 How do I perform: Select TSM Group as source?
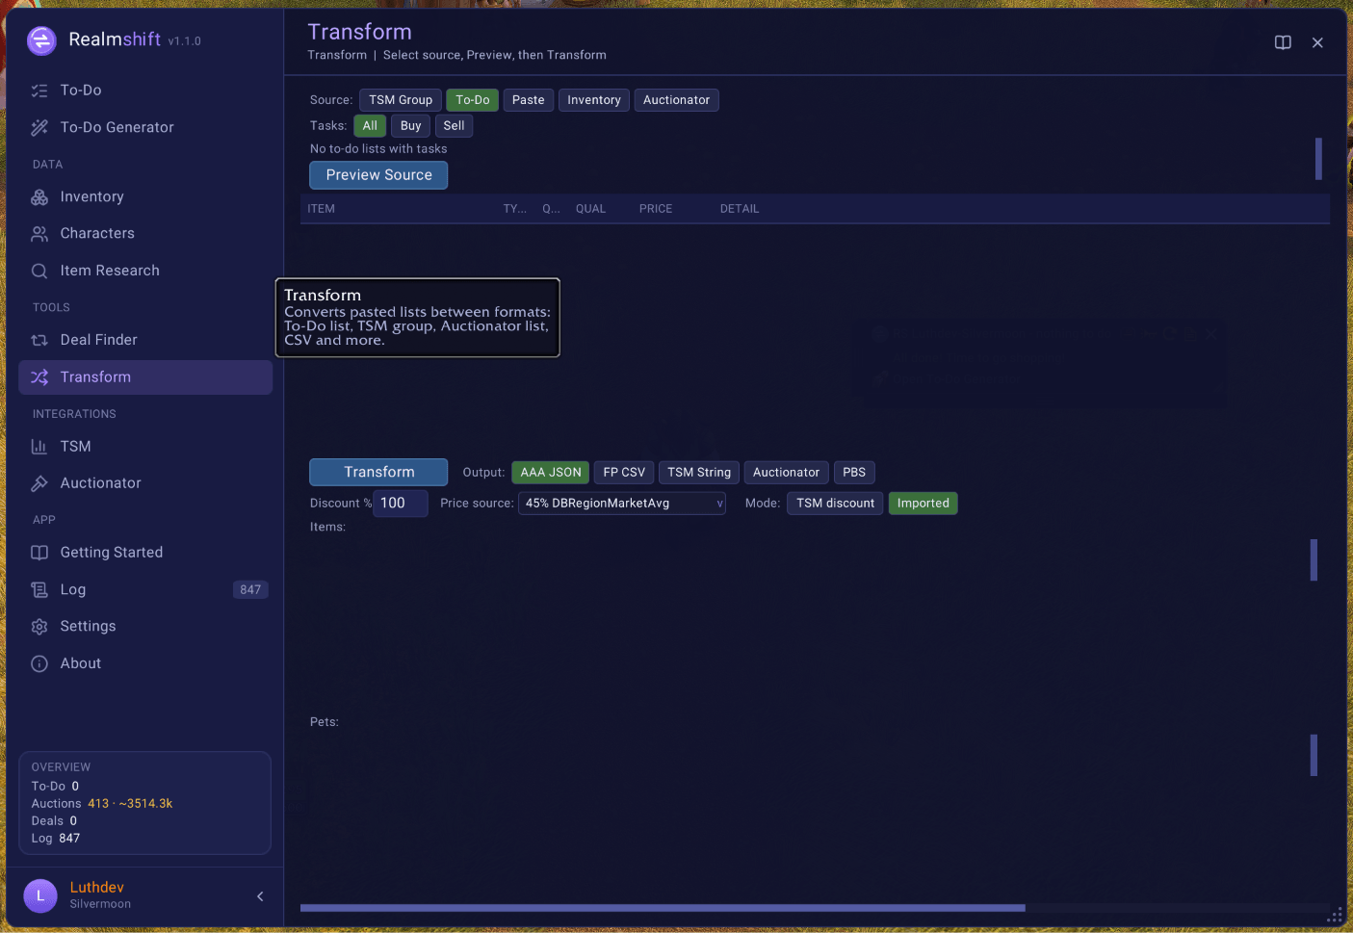(401, 100)
